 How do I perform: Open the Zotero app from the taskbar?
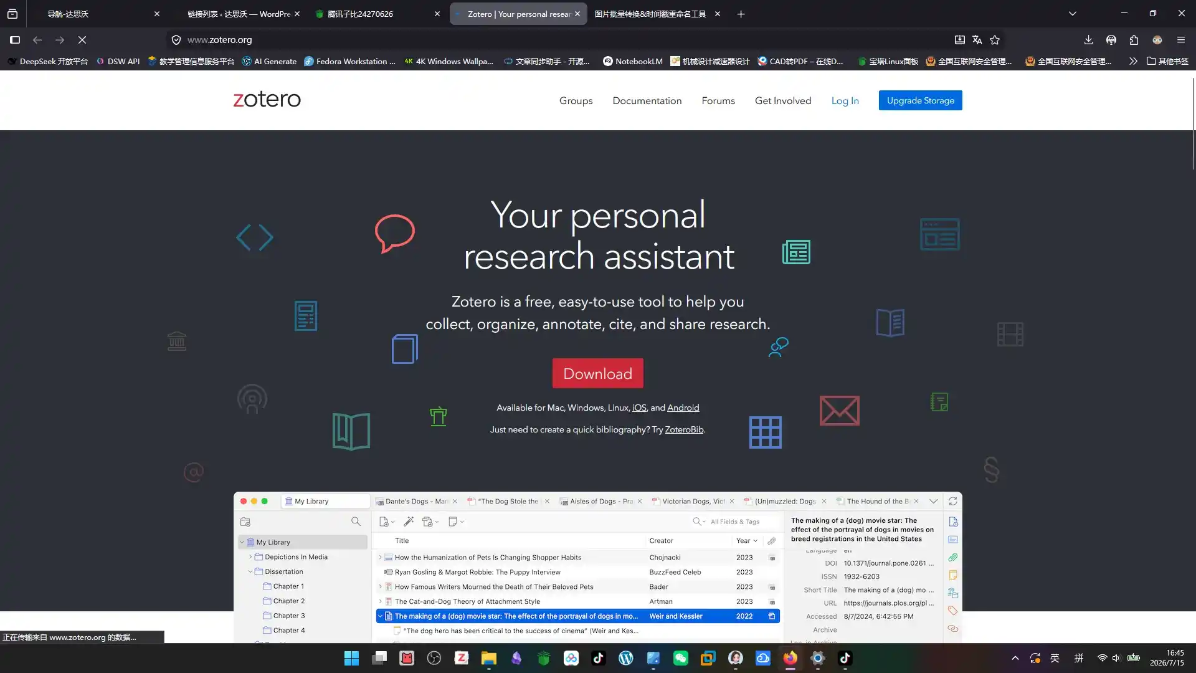point(462,658)
